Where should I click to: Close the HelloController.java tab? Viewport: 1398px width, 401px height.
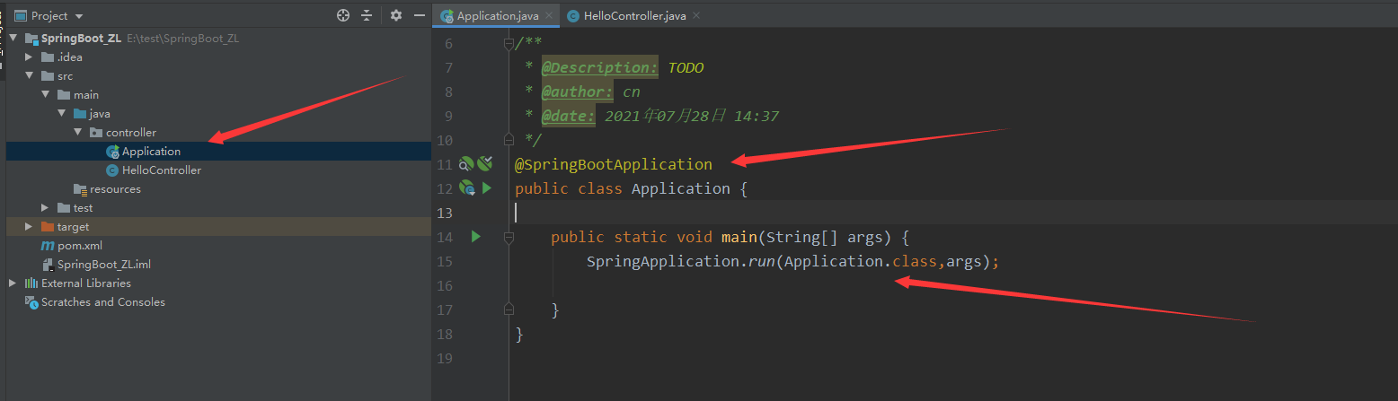(x=696, y=16)
